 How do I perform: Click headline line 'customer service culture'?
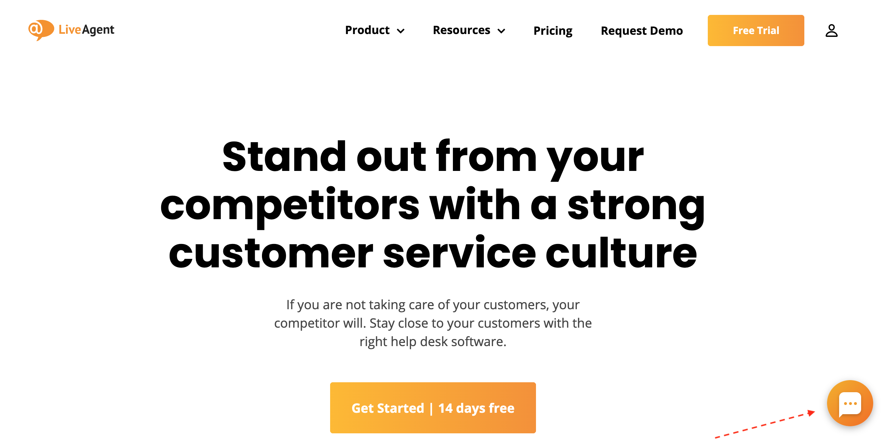point(433,252)
